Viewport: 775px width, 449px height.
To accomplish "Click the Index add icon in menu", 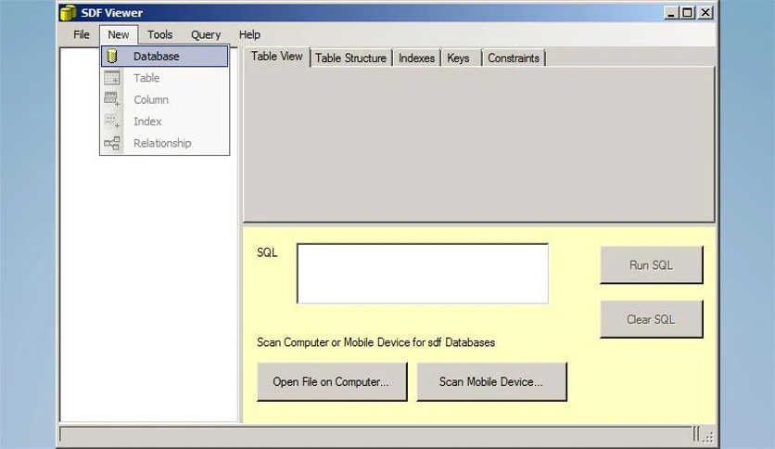I will (111, 122).
